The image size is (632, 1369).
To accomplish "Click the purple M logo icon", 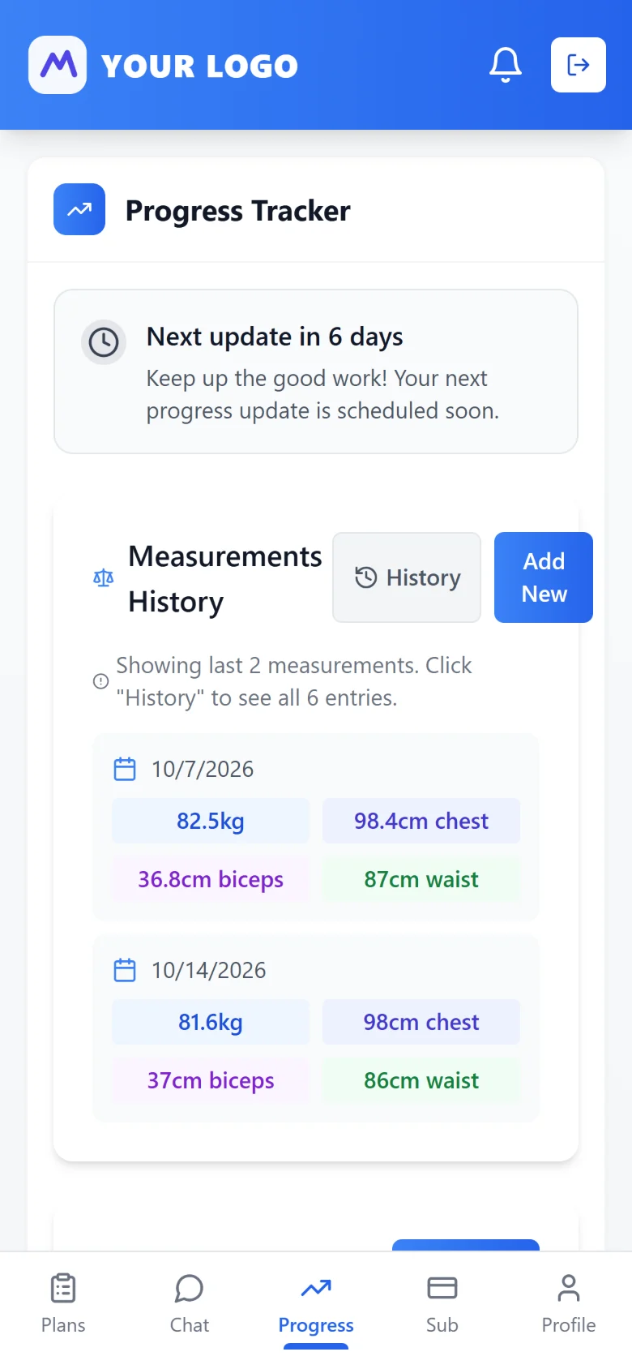I will coord(58,65).
